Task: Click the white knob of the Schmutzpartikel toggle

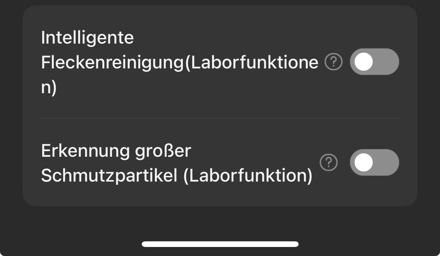Action: pos(363,162)
